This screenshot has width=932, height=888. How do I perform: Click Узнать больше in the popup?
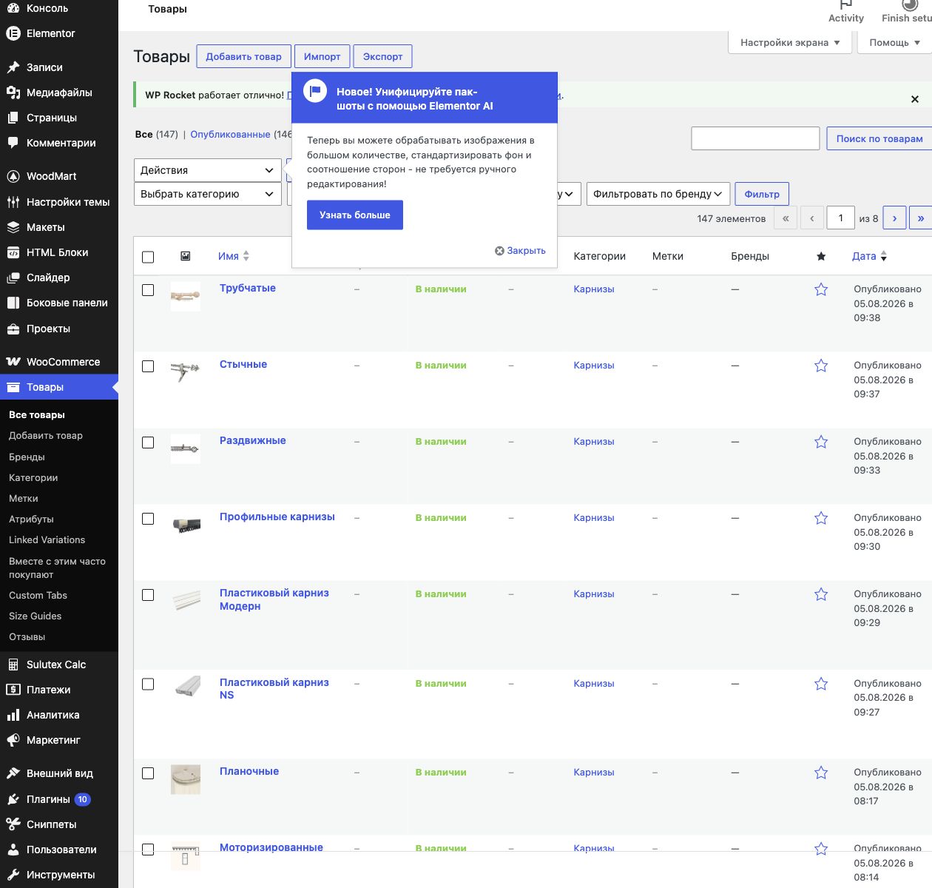pyautogui.click(x=355, y=215)
